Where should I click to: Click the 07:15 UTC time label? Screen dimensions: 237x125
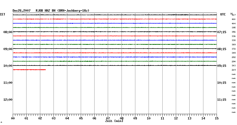point(222,32)
